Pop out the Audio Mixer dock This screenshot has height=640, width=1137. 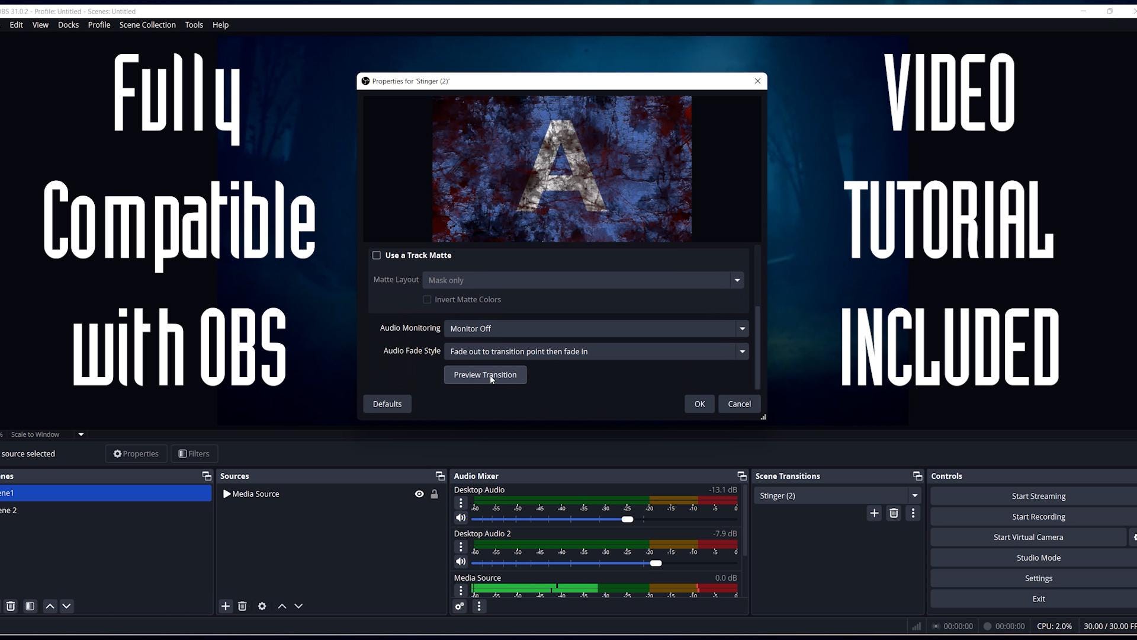[x=742, y=476]
